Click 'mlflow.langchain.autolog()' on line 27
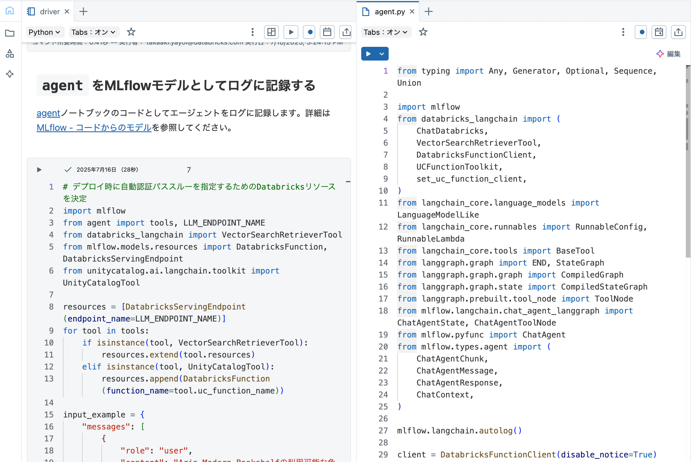The width and height of the screenshot is (691, 462). pos(459,431)
